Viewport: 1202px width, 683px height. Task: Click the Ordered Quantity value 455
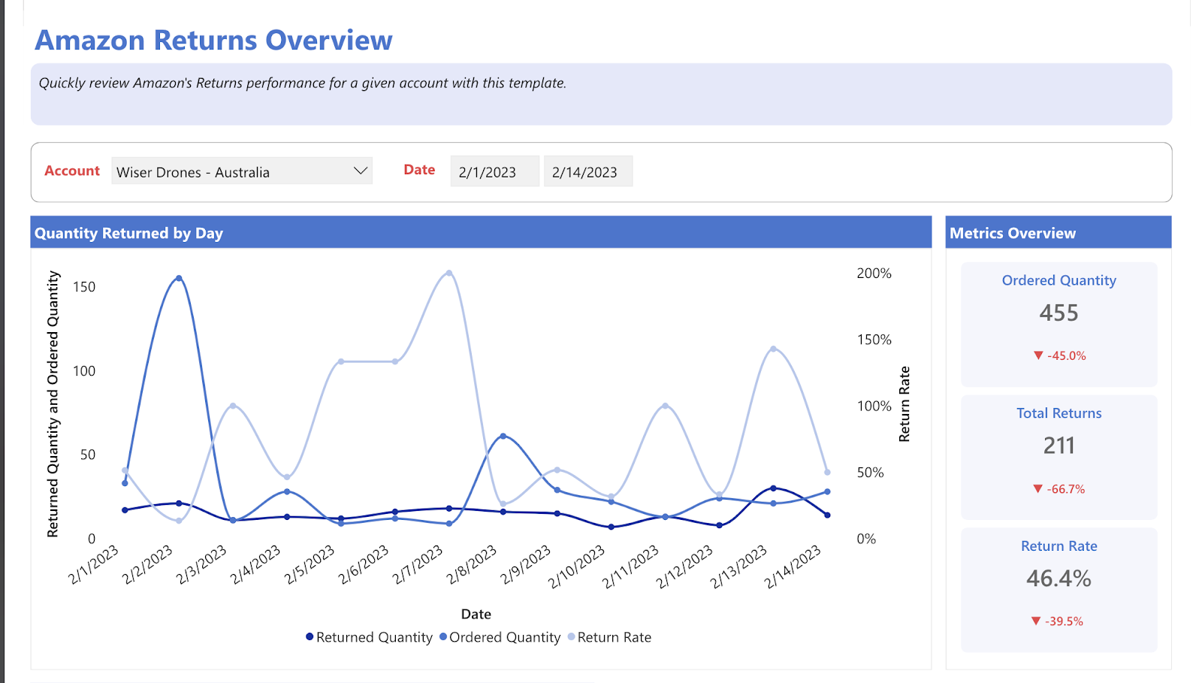1059,313
